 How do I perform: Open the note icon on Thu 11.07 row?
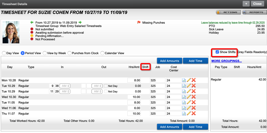click(x=184, y=114)
